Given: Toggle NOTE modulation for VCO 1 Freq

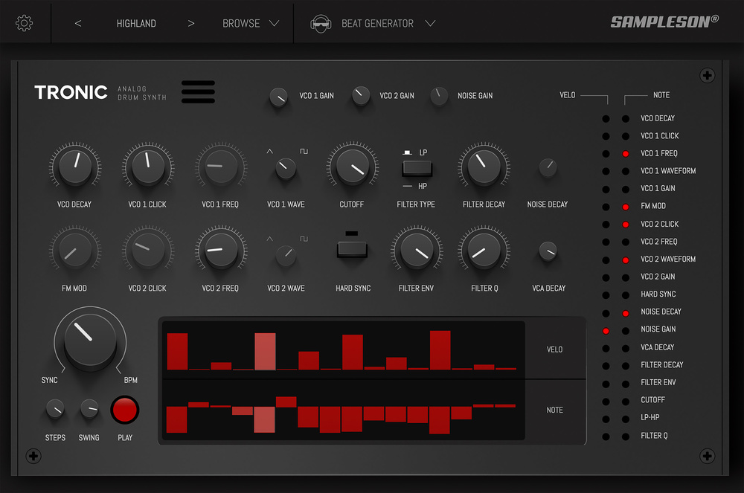Looking at the screenshot, I should coord(626,154).
